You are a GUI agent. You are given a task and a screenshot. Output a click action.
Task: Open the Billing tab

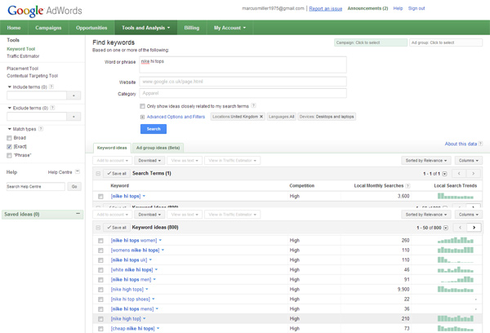coord(192,28)
